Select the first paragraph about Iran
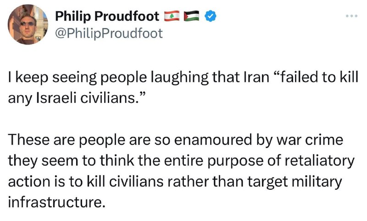This screenshot has height=221, width=367. pos(183,88)
